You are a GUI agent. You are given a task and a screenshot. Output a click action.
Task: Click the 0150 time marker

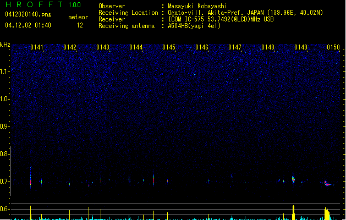(x=333, y=47)
